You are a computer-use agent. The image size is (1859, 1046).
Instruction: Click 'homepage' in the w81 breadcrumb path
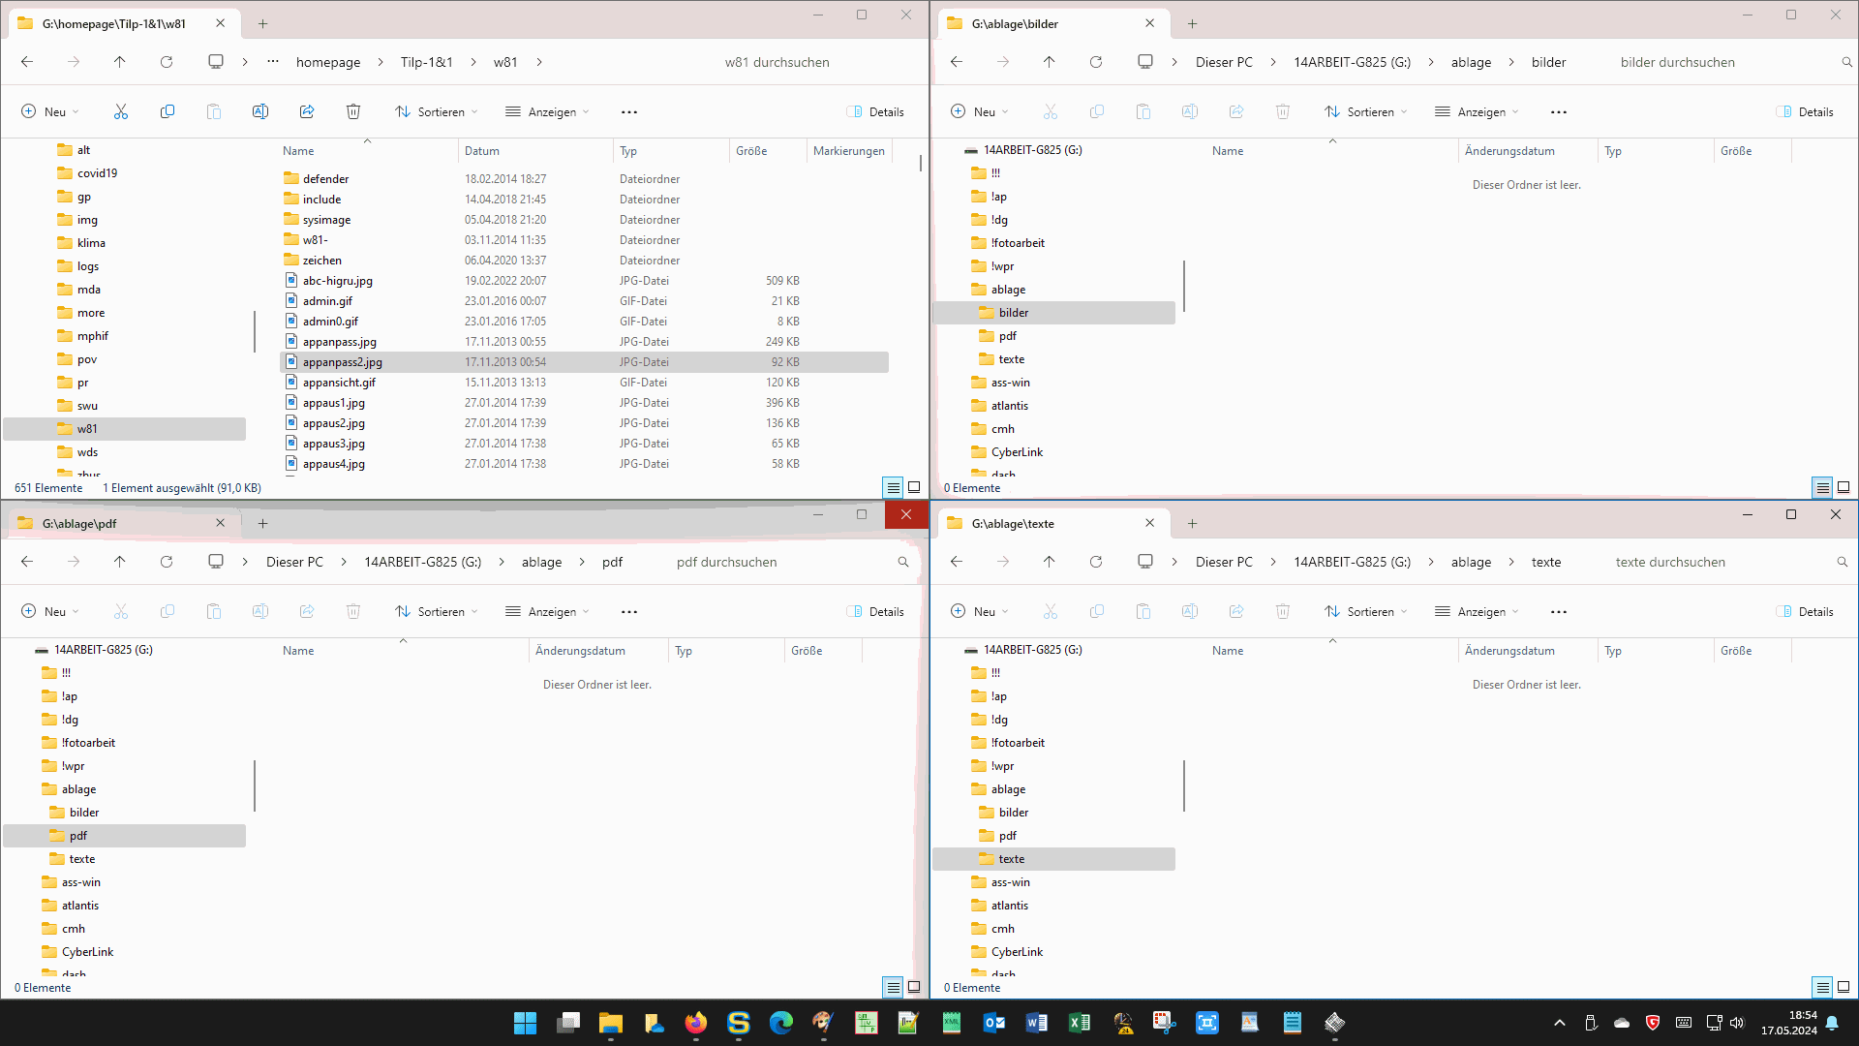click(328, 62)
